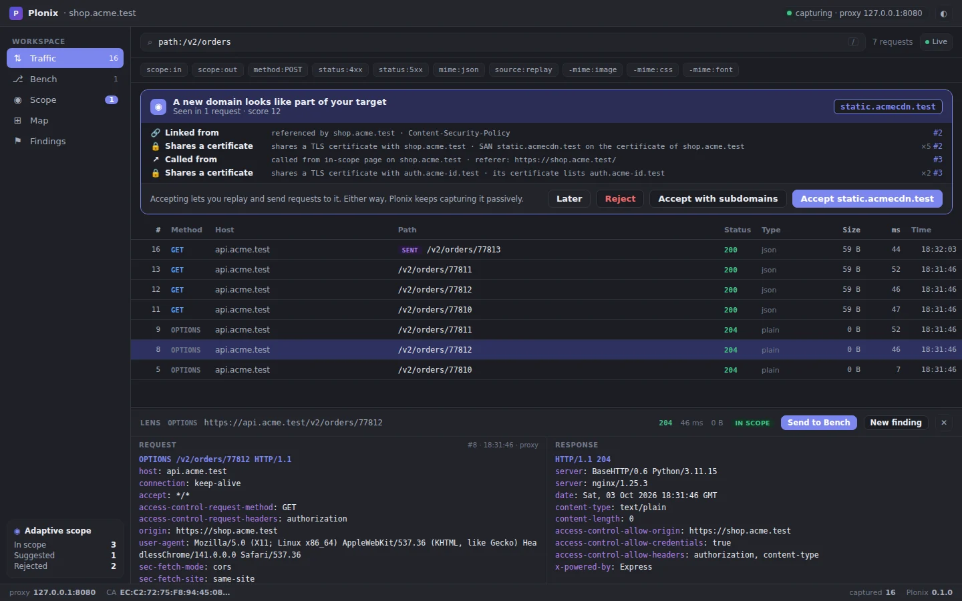This screenshot has width=962, height=601.
Task: Click the static.acmecdn.test domain badge
Action: pos(888,107)
